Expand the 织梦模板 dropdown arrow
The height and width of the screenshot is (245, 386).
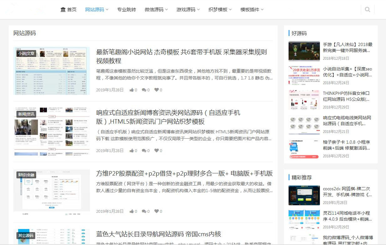click(230, 10)
